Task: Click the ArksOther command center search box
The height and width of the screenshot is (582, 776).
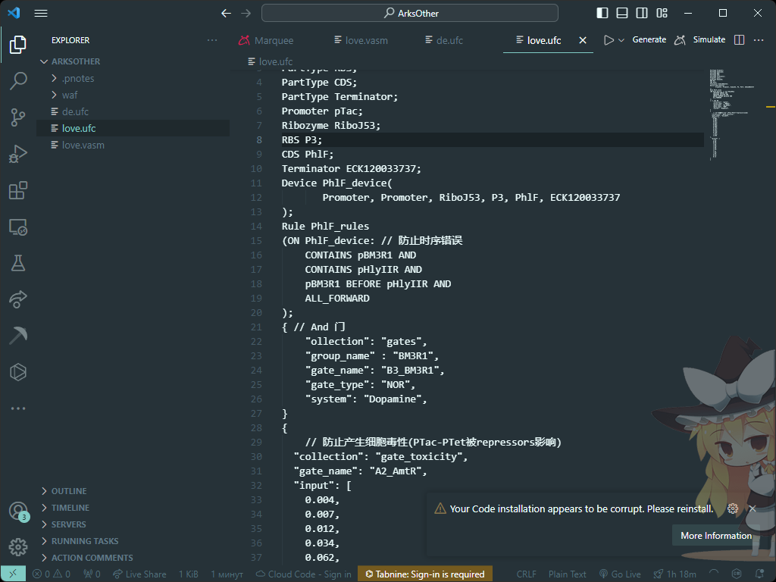Action: [410, 14]
